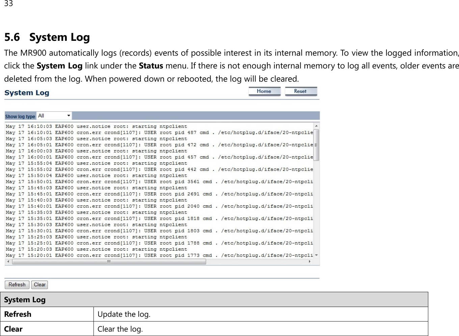
Task: Click the Refresh button
Action: 17,285
